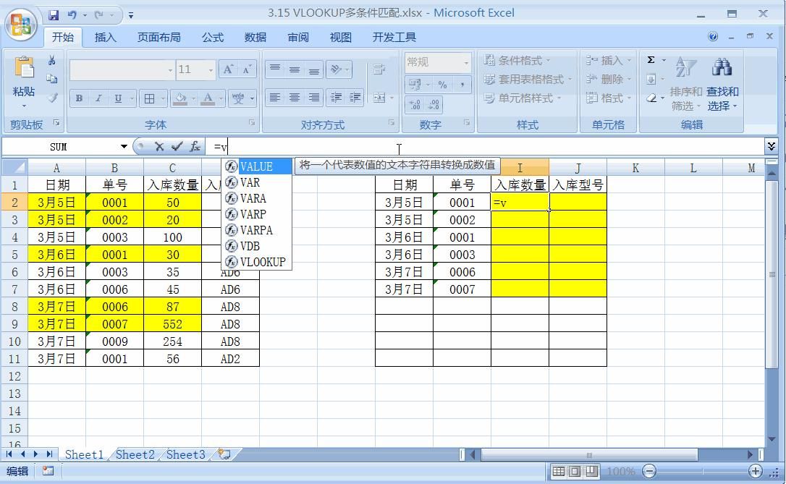The image size is (786, 484).
Task: Increase decimal places
Action: tap(415, 105)
